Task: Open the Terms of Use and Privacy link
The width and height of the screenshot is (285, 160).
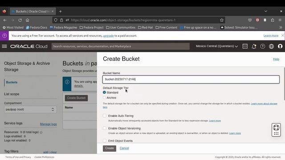Action: [18, 157]
